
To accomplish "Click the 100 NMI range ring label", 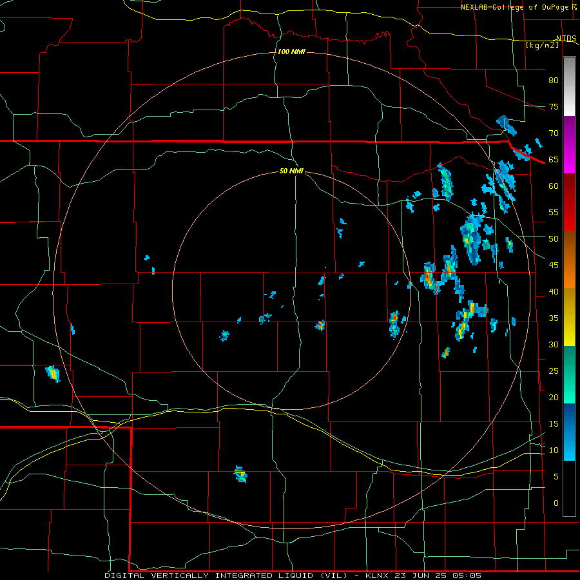I will [x=291, y=52].
